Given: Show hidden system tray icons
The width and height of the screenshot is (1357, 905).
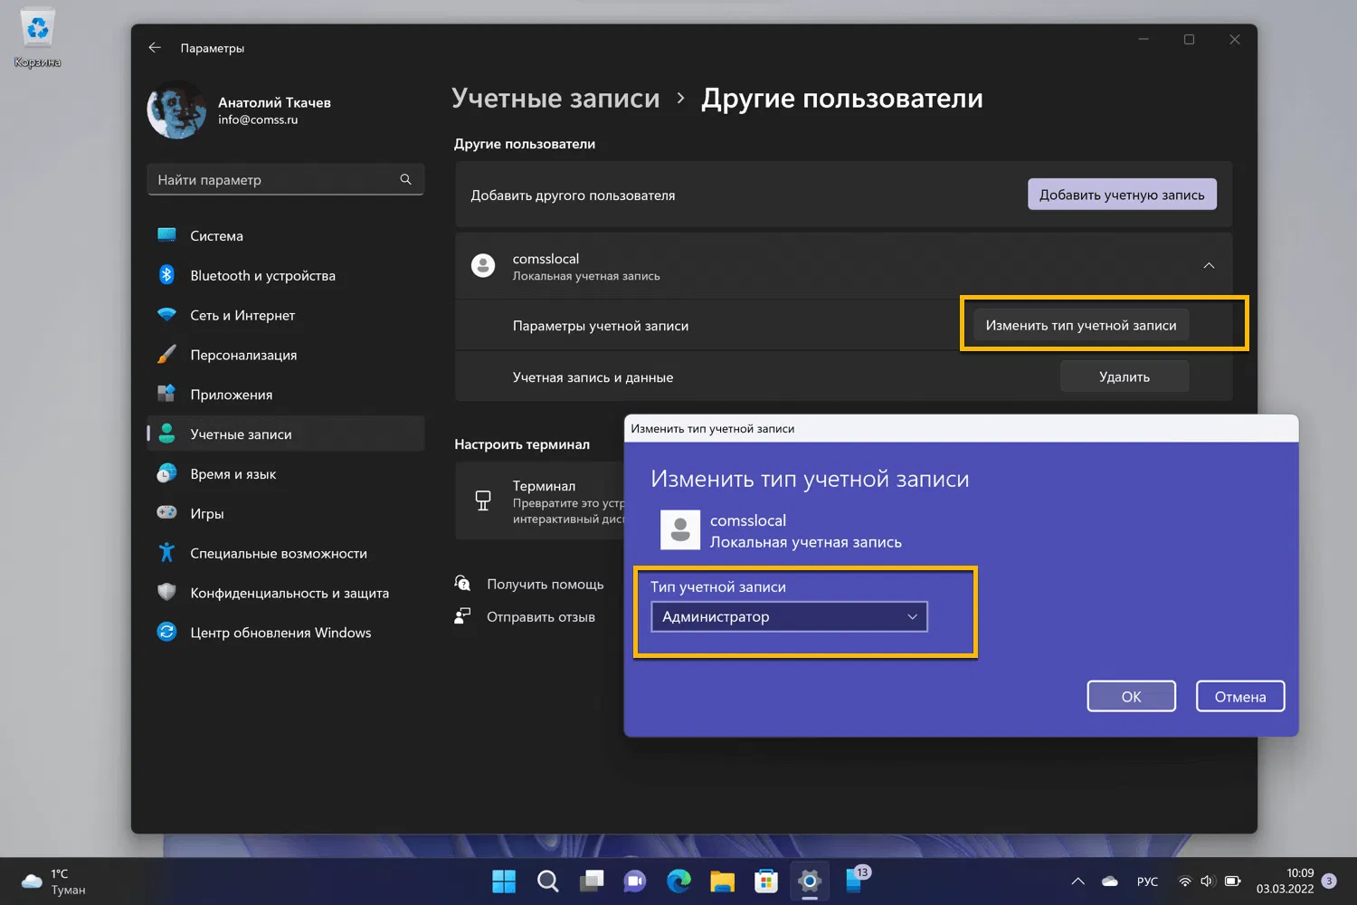Looking at the screenshot, I should [1077, 881].
